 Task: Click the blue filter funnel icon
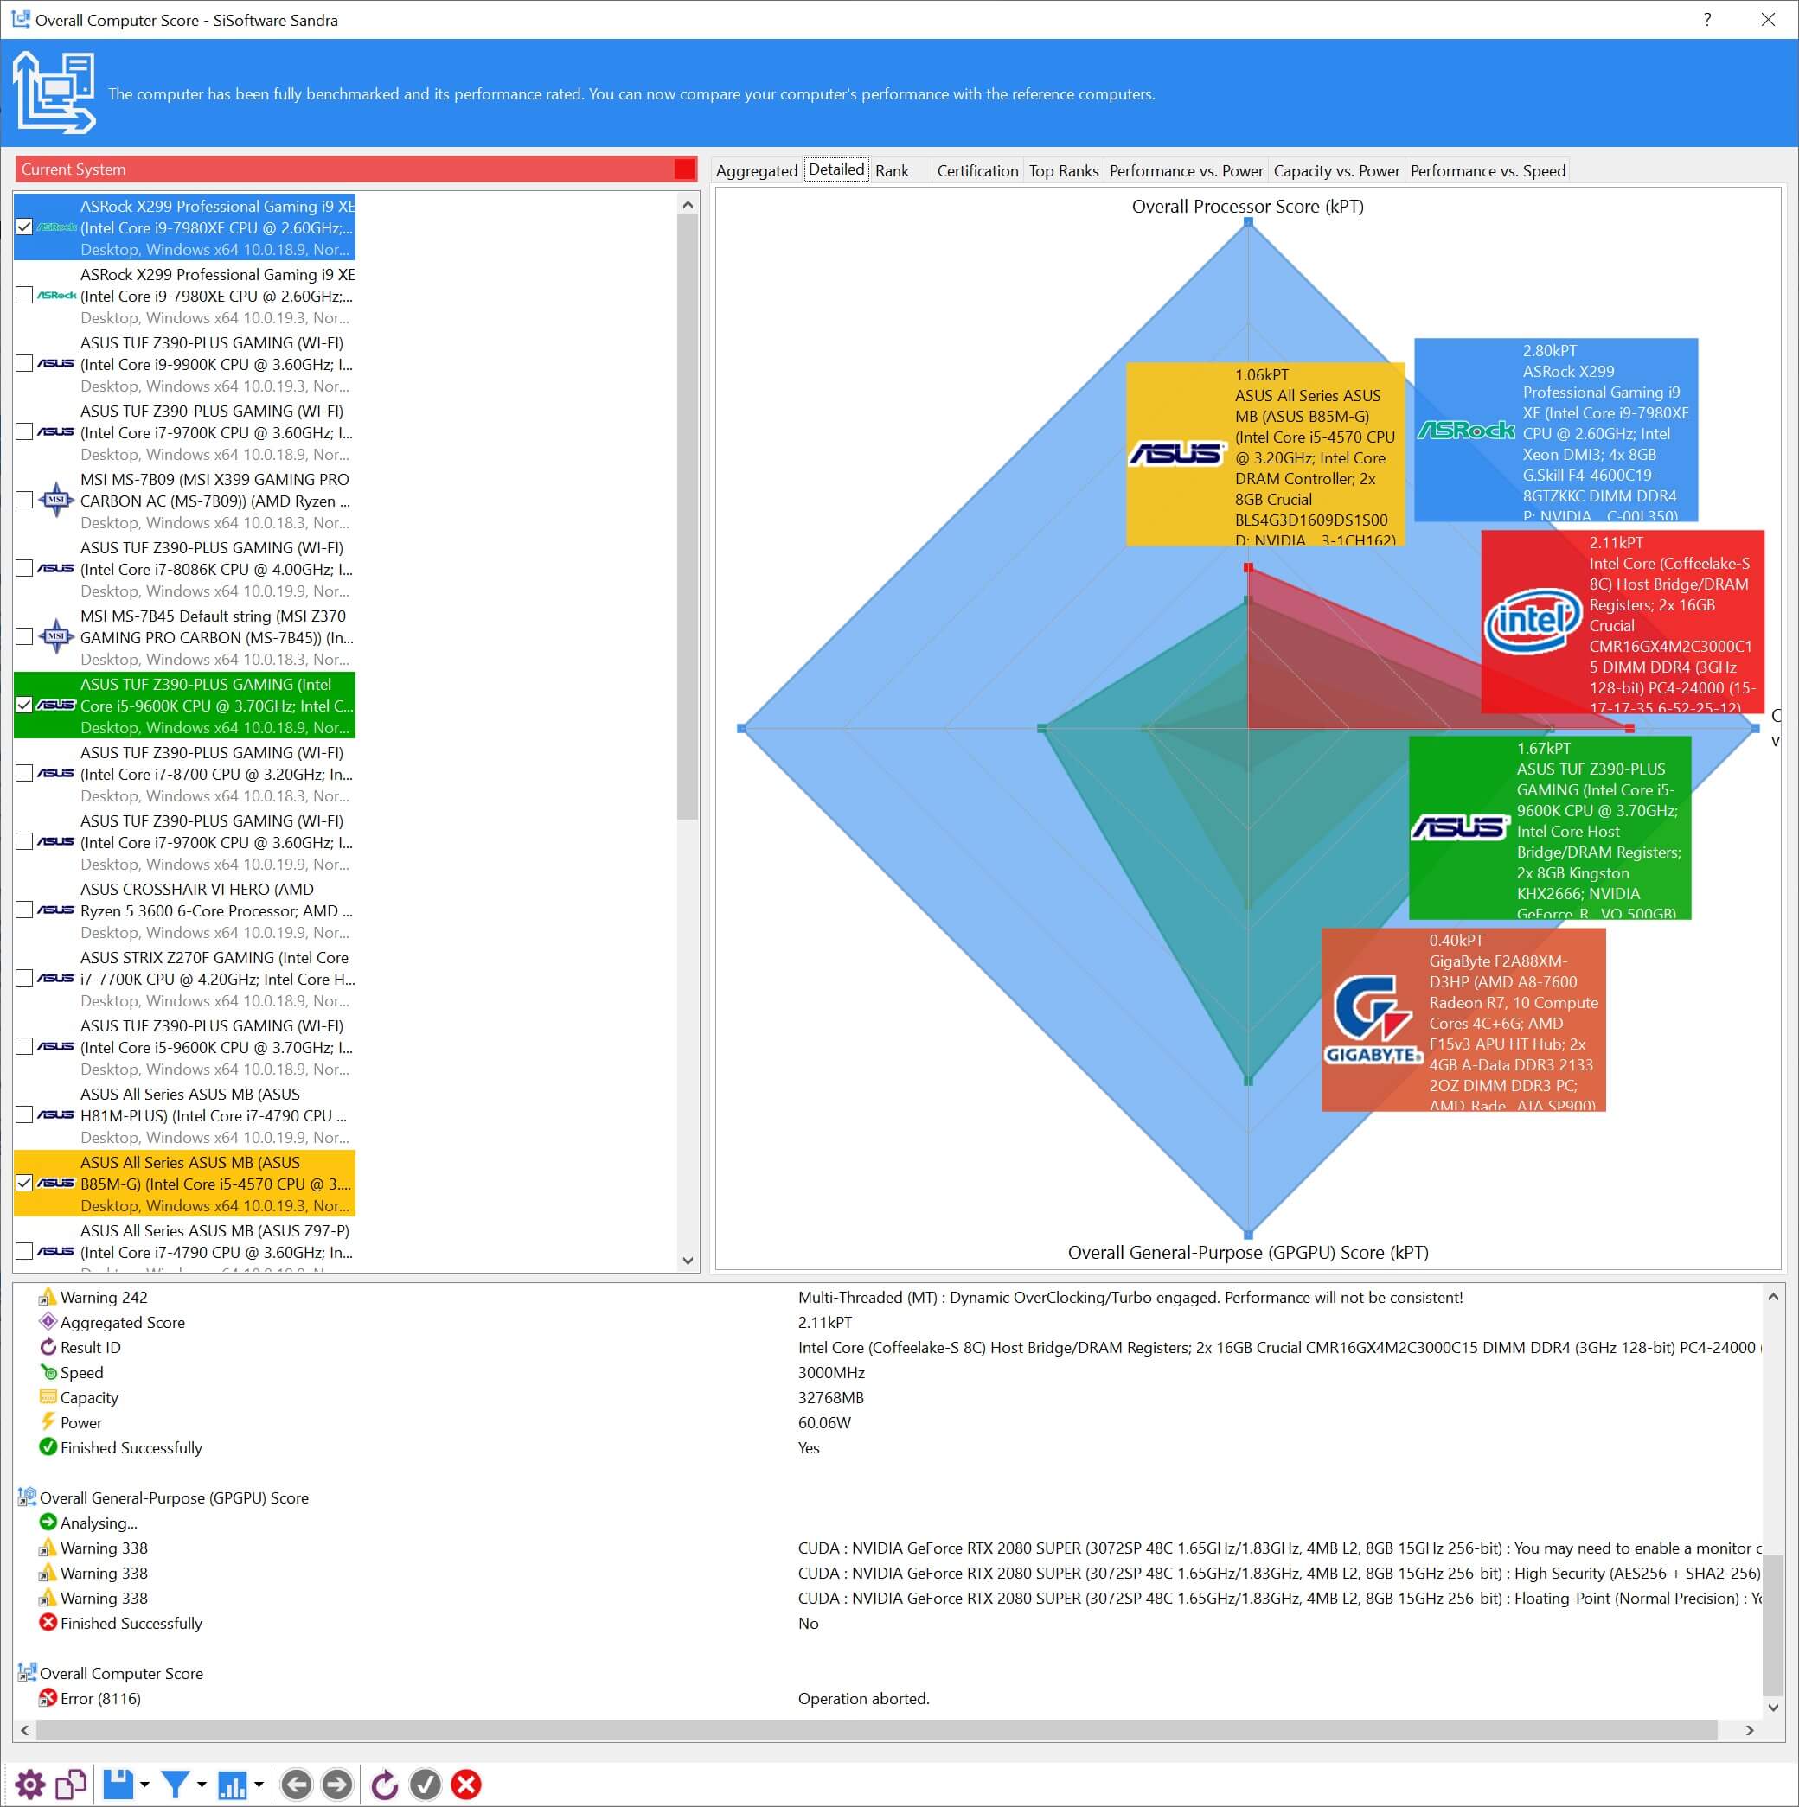tap(175, 1785)
